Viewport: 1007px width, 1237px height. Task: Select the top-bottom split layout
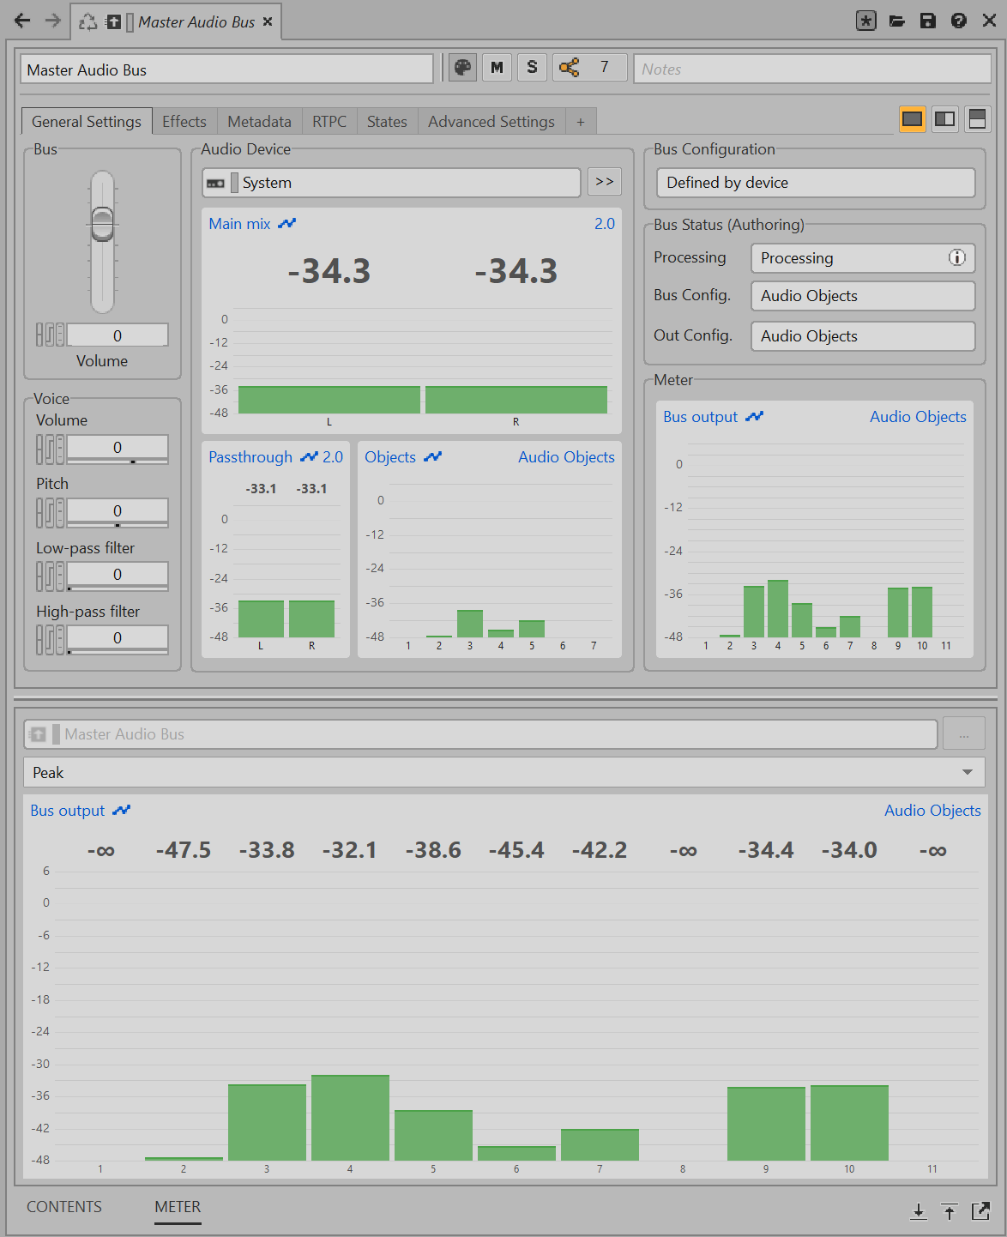point(977,119)
